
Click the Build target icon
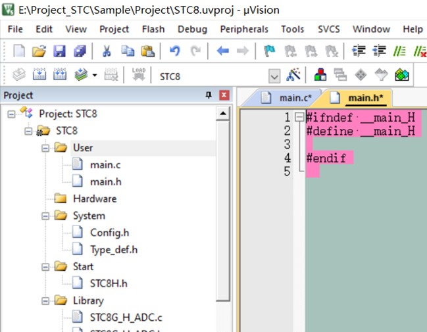pyautogui.click(x=39, y=74)
